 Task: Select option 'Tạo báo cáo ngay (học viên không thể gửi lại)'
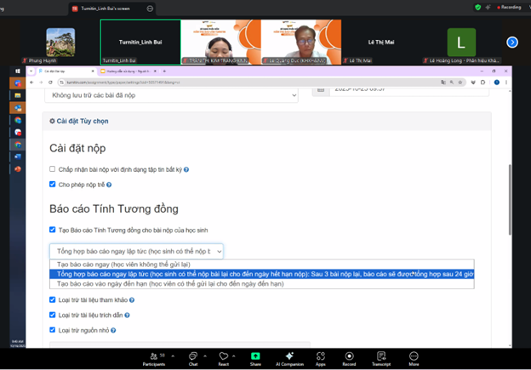pos(123,265)
